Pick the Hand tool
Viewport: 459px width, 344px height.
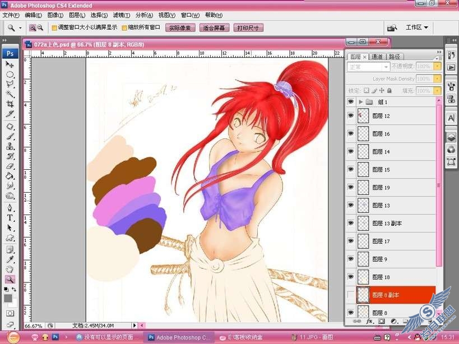coord(10,269)
